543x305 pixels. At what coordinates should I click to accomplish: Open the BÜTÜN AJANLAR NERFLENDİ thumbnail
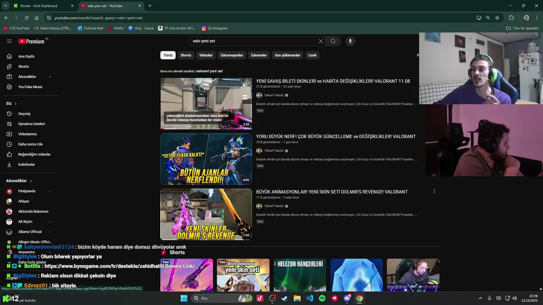tap(206, 159)
